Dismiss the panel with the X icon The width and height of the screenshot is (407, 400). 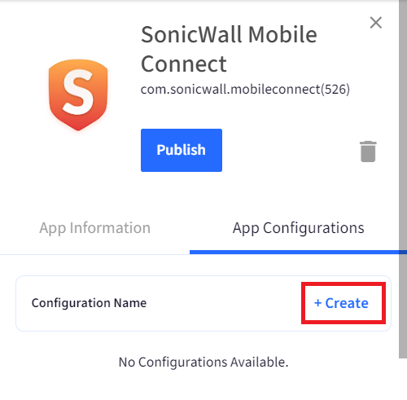[x=376, y=23]
